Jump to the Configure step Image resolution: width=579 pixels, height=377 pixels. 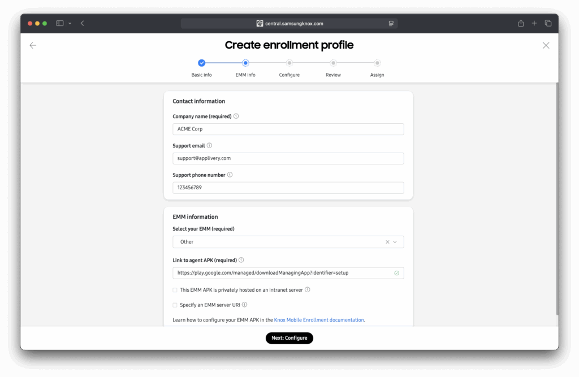pos(289,63)
